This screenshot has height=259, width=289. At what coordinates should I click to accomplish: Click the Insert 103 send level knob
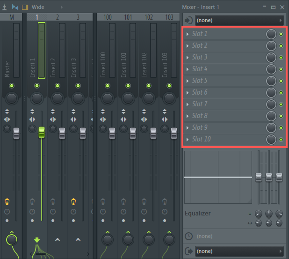(x=169, y=240)
